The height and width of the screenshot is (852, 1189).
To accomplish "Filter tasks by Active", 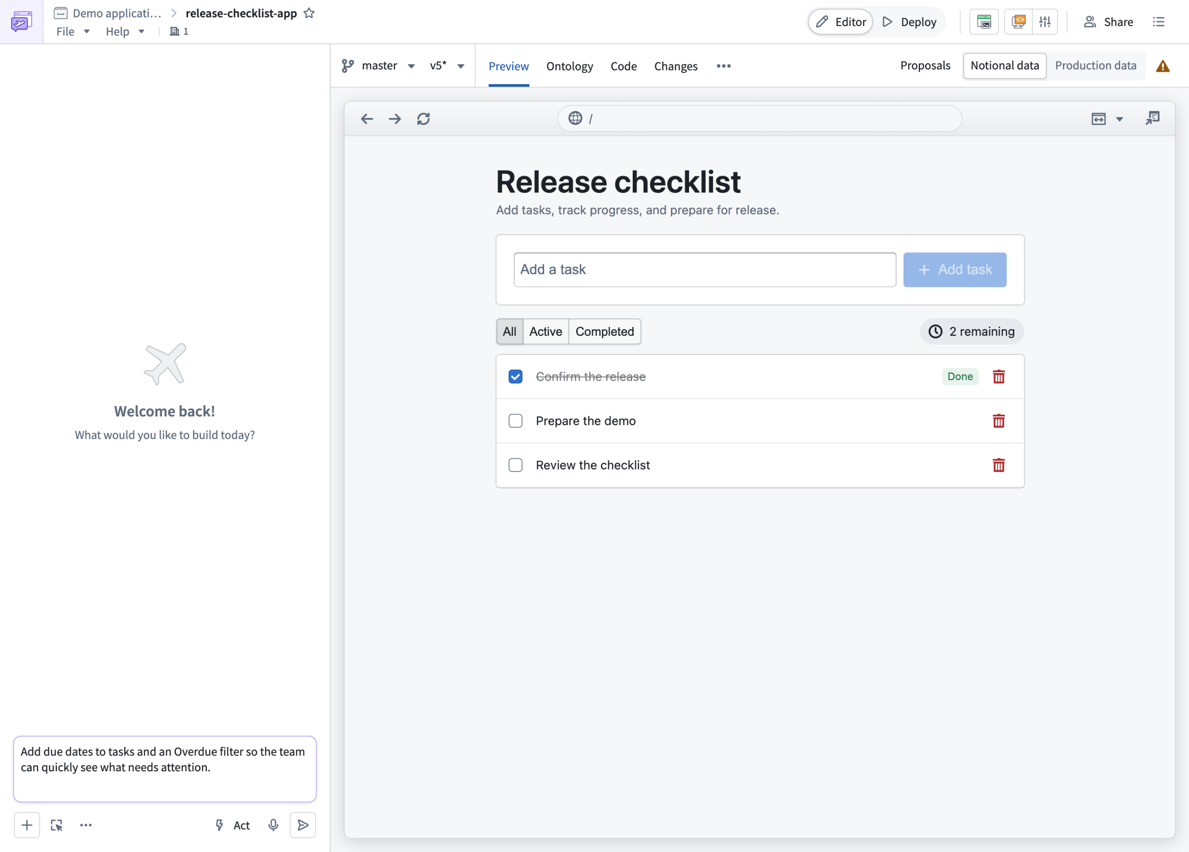I will [546, 332].
